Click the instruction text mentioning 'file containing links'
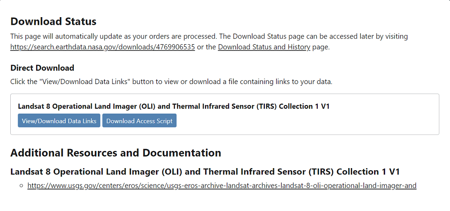The image size is (450, 211). [171, 82]
